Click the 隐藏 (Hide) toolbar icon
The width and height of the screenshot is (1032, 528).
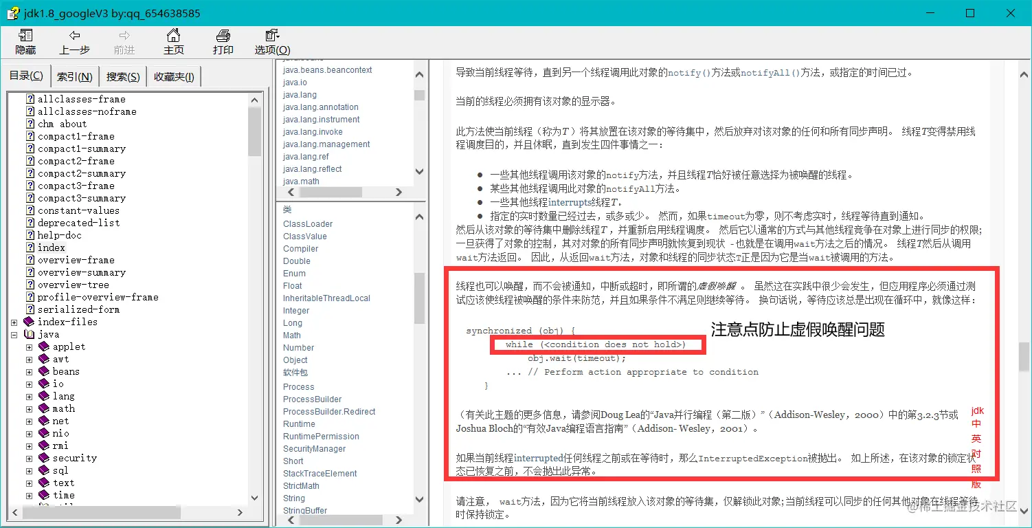[x=25, y=36]
